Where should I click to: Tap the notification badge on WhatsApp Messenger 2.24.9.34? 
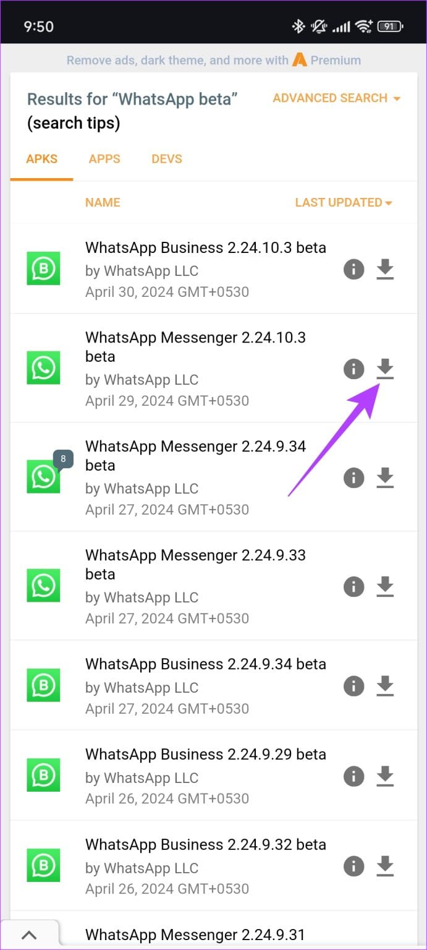click(62, 459)
